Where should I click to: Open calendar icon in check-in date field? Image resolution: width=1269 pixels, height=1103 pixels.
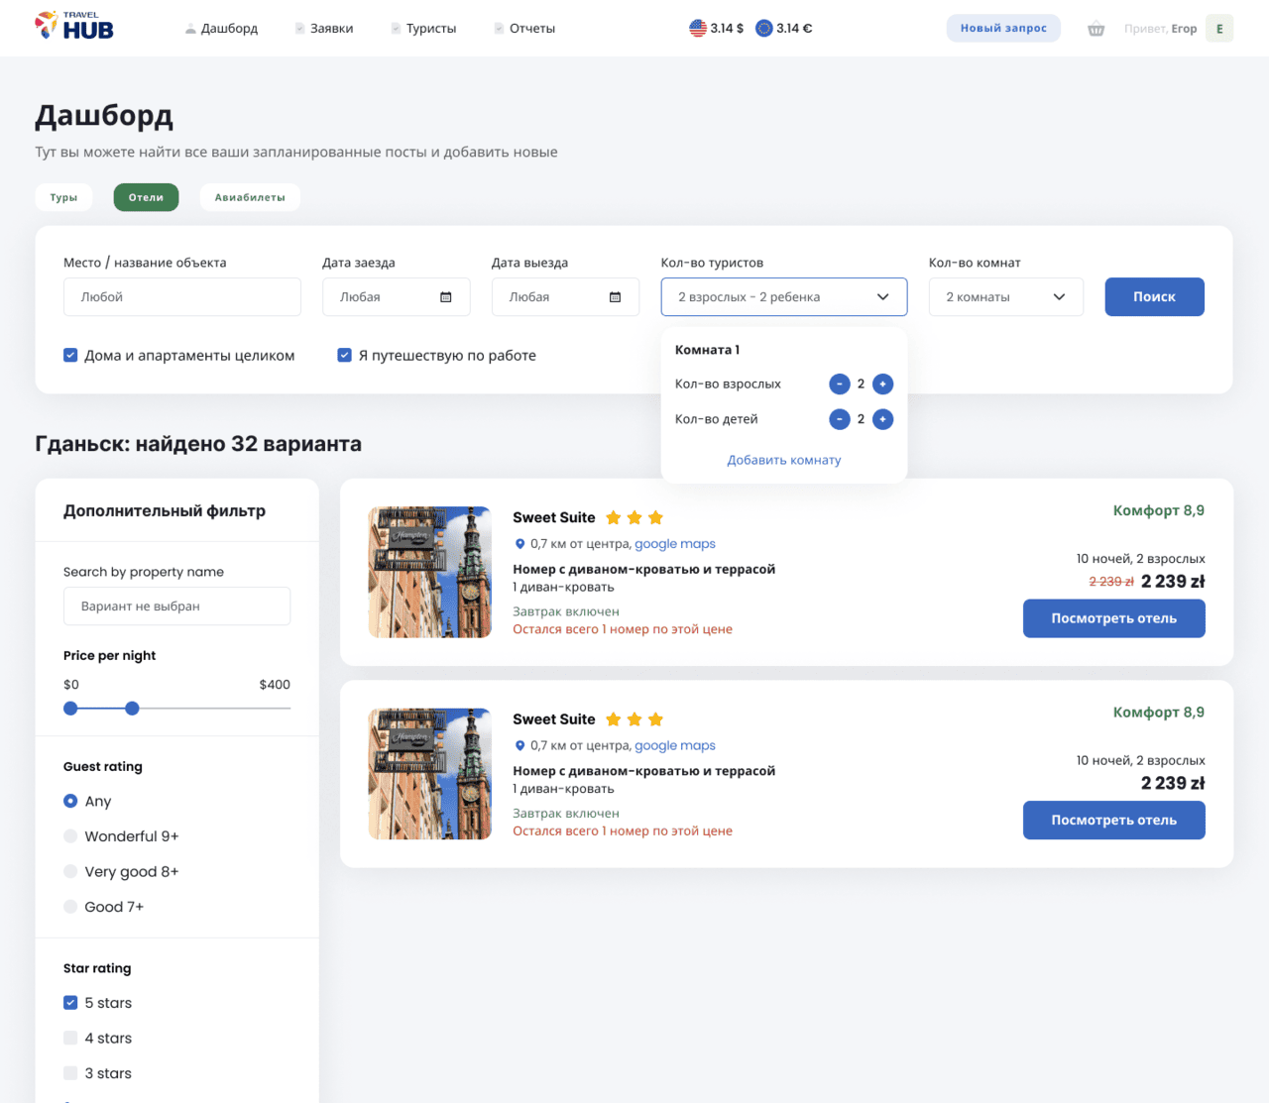446,297
